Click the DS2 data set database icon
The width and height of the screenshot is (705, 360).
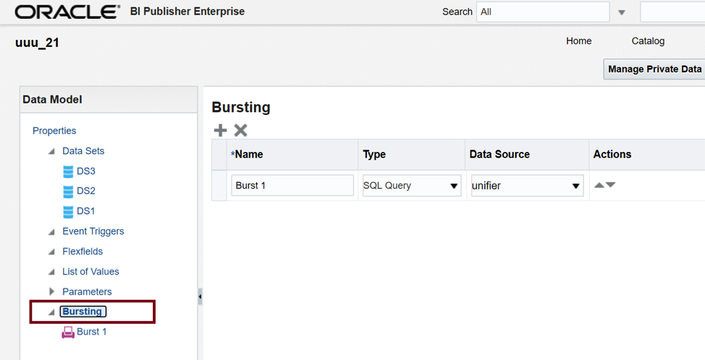(x=68, y=192)
